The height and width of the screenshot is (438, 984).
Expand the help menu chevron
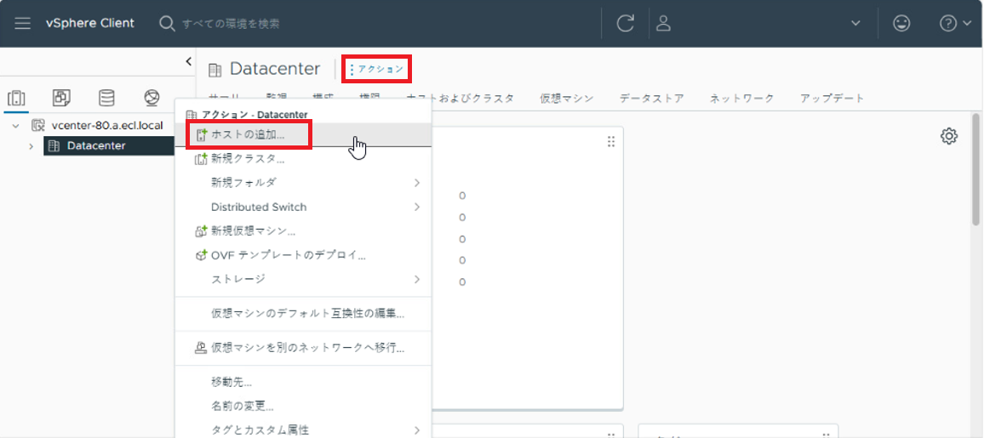point(967,24)
